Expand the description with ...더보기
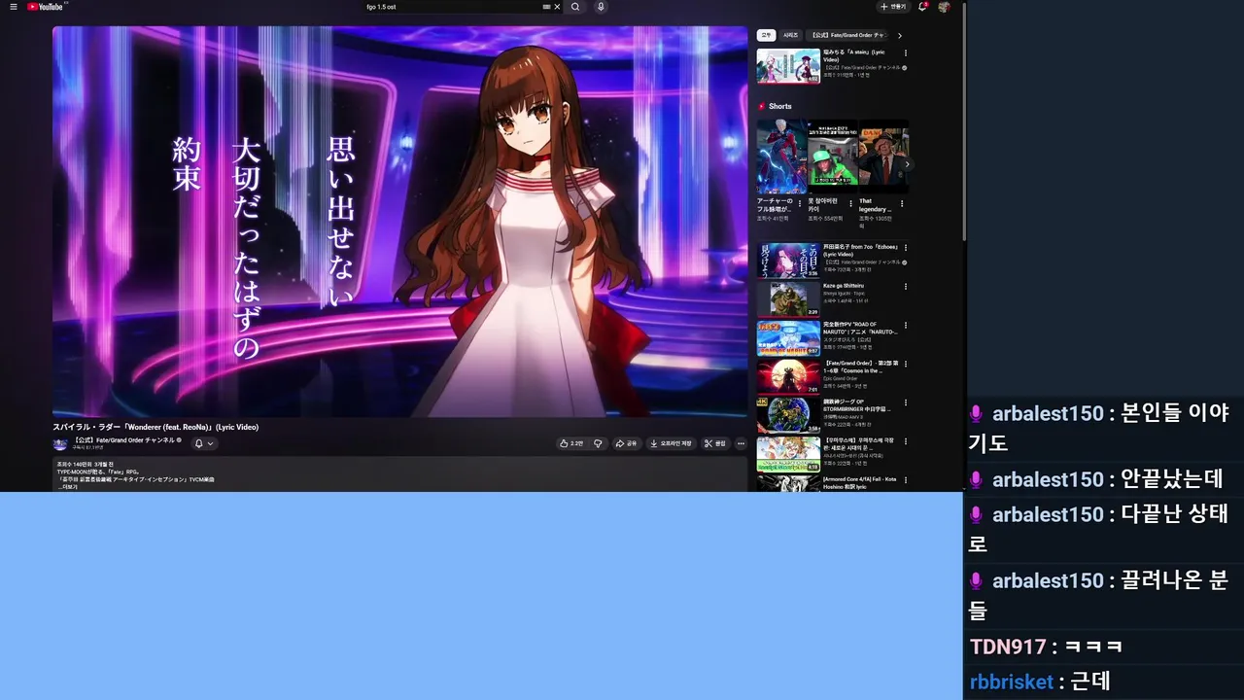 coord(67,486)
